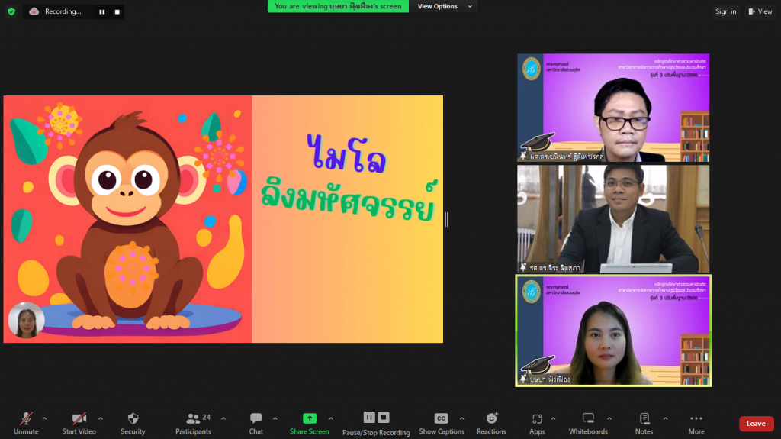
Task: Open the More menu
Action: coord(696,423)
